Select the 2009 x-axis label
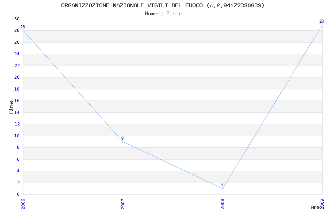This screenshot has width=326, height=211. click(322, 204)
